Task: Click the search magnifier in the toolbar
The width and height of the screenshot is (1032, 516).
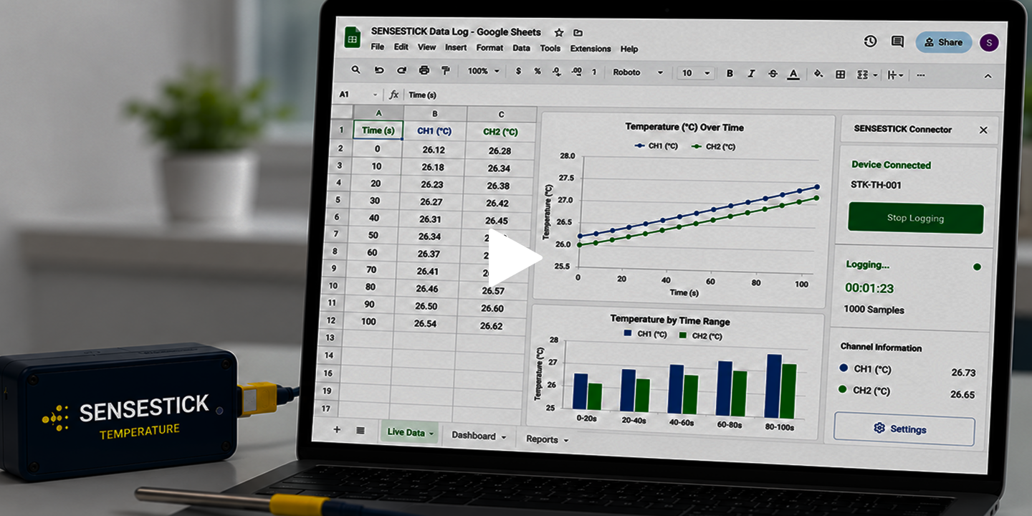Action: point(355,70)
